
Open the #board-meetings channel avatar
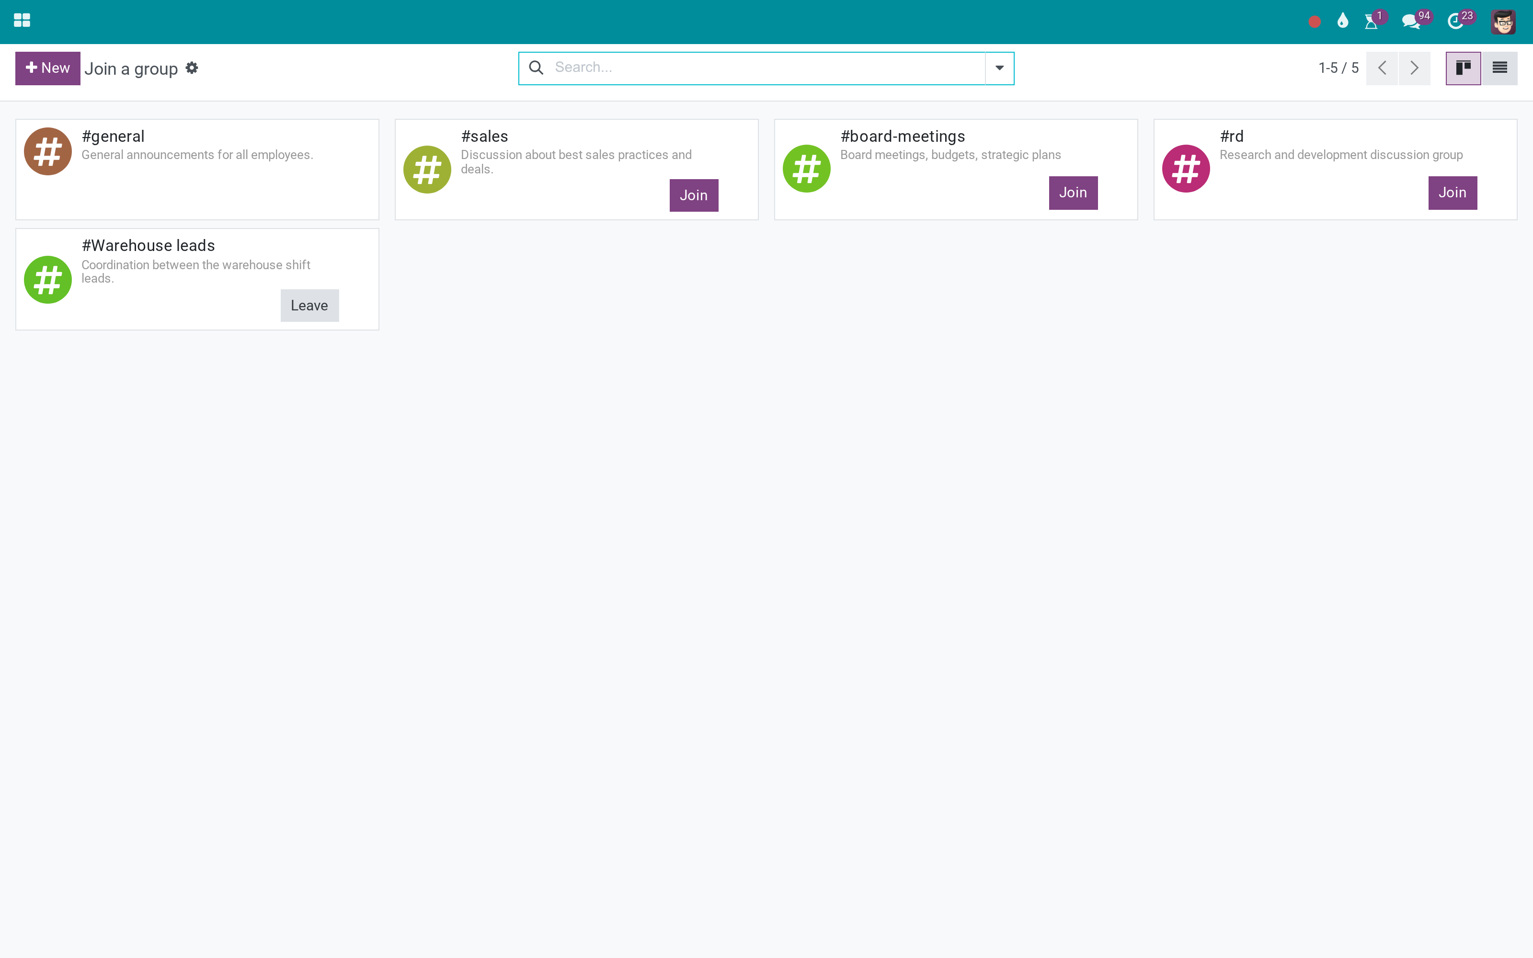(806, 169)
